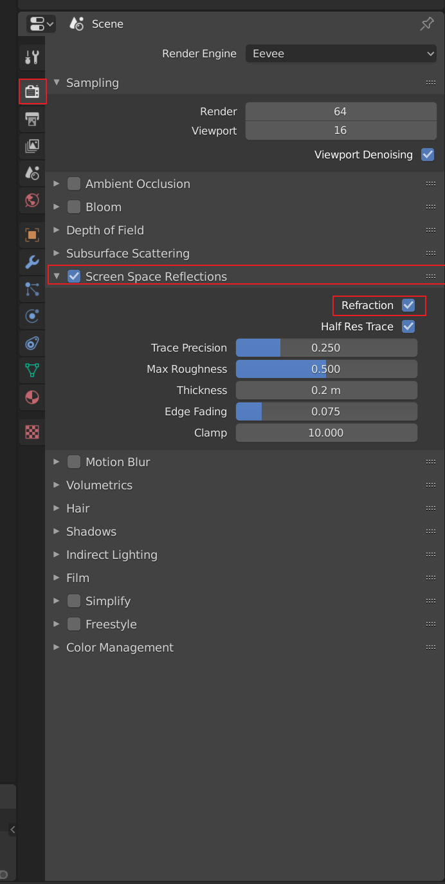Enable Ambient Occlusion checkbox

click(x=74, y=184)
